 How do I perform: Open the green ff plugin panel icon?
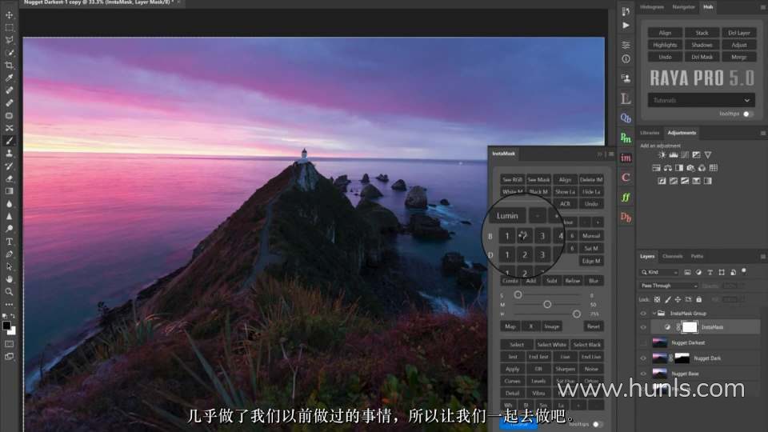pyautogui.click(x=626, y=198)
